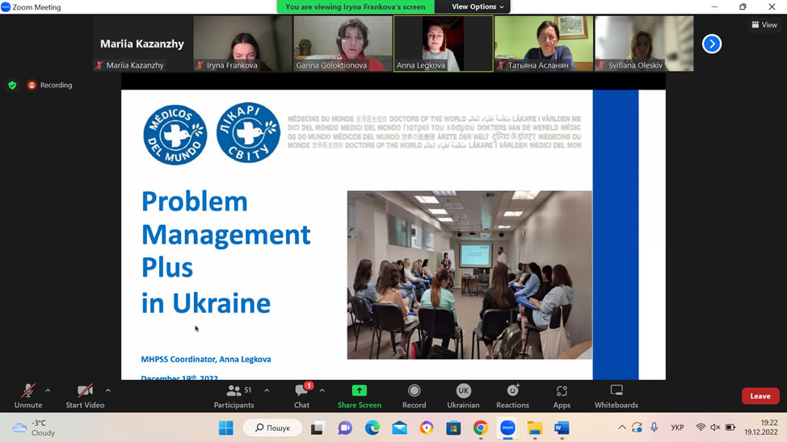787x442 pixels.
Task: Click the View layout button
Action: pos(764,24)
